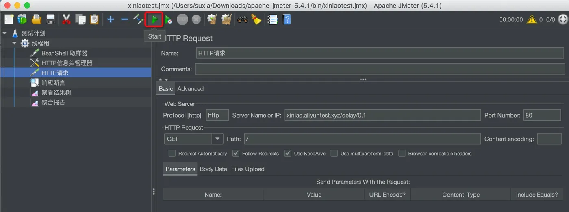Image resolution: width=569 pixels, height=212 pixels.
Task: Save the test plan
Action: tap(50, 19)
